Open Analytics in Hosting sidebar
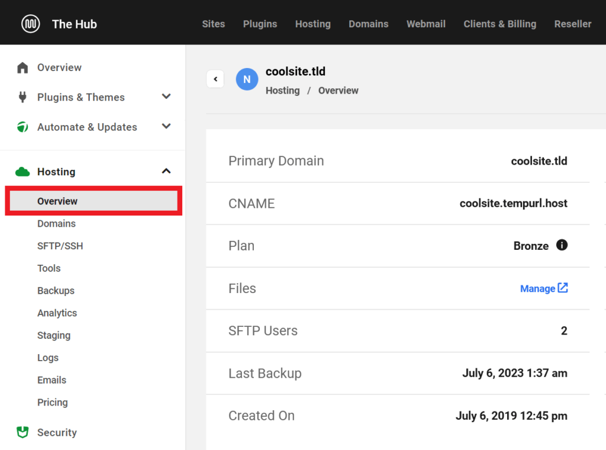Viewport: 606px width, 450px height. [x=57, y=313]
